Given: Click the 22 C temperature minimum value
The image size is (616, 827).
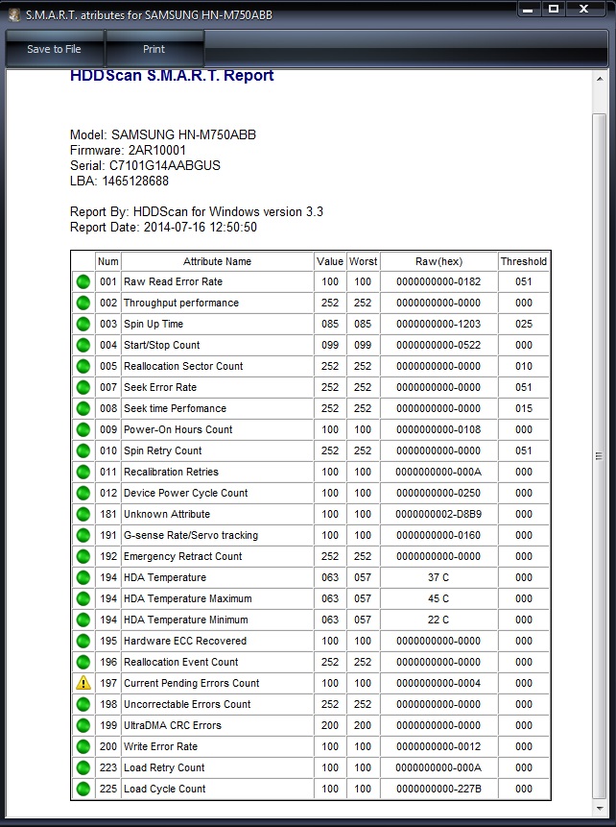Looking at the screenshot, I should point(438,620).
